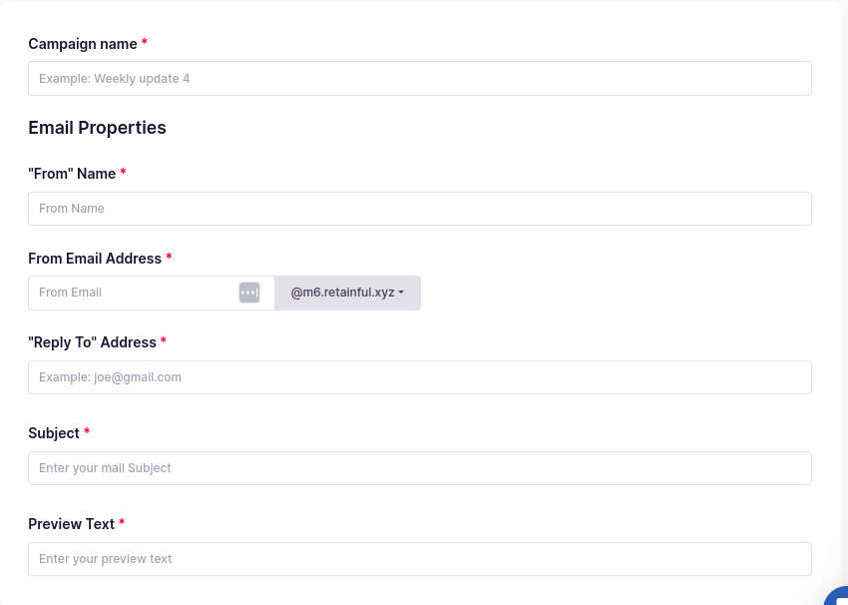Click the Preview Text label

tap(72, 523)
